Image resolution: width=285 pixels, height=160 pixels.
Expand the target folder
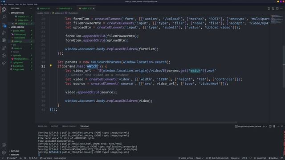point(16,52)
